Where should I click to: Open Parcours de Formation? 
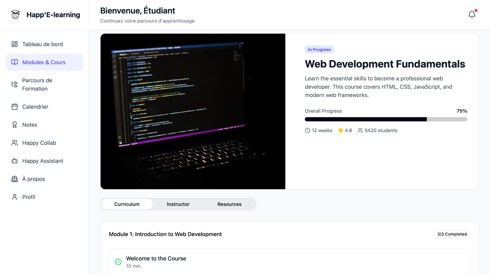click(44, 85)
